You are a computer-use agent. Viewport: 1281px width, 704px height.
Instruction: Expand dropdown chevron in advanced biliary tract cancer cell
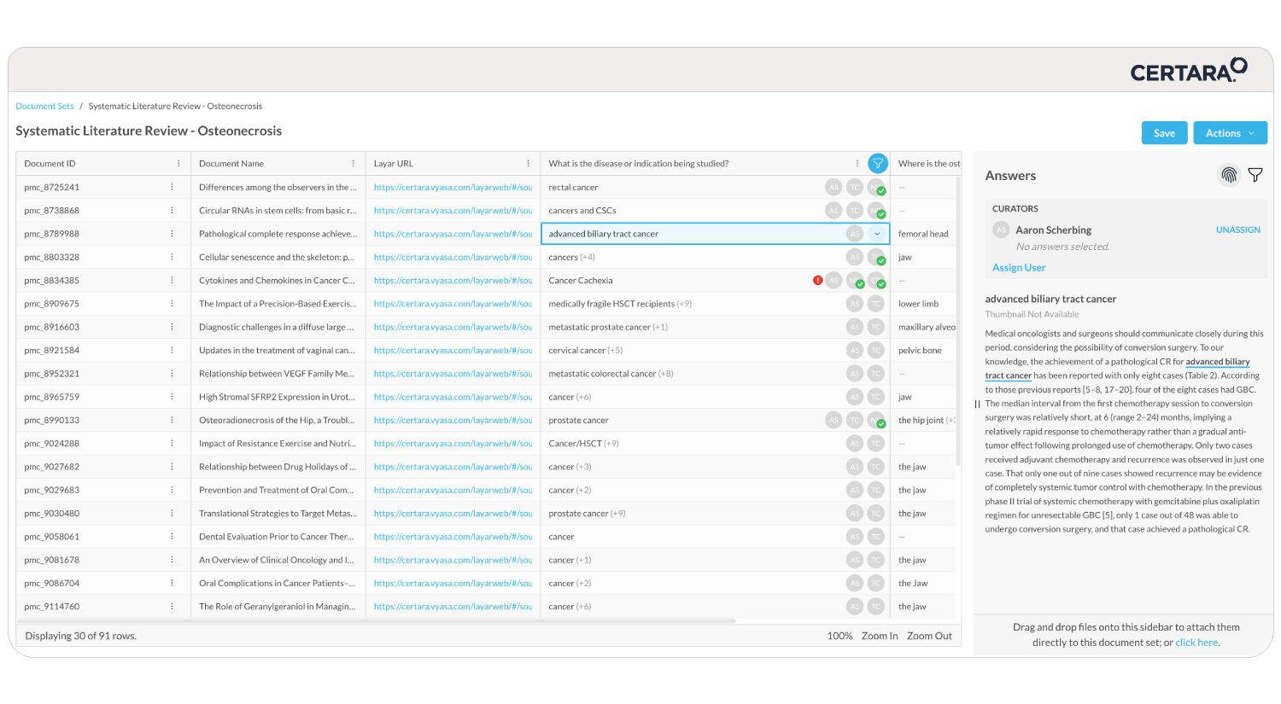tap(877, 234)
